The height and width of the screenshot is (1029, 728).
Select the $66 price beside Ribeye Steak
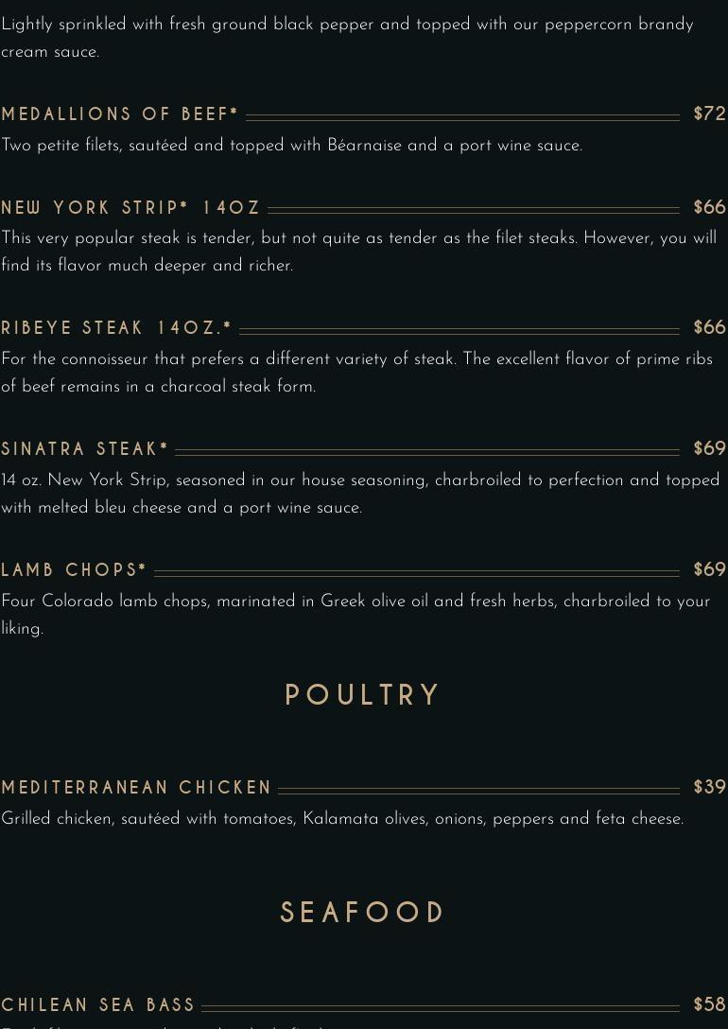pyautogui.click(x=709, y=327)
